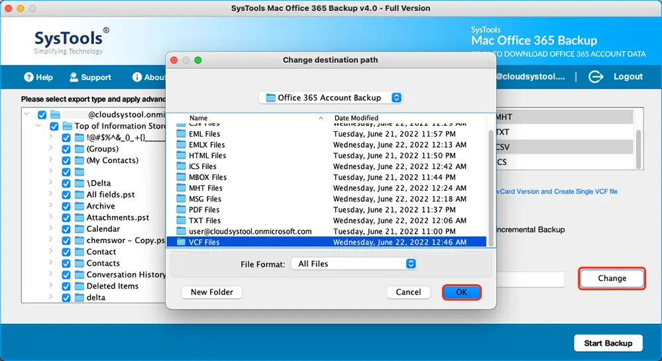This screenshot has height=361, width=662.
Task: Toggle the All fields.pst checkbox
Action: click(66, 195)
